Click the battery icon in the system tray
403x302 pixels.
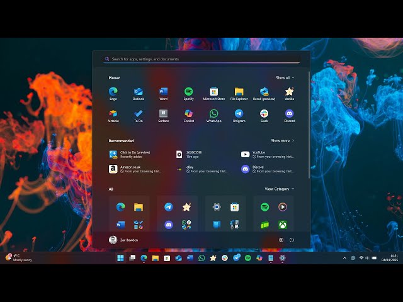(375, 258)
